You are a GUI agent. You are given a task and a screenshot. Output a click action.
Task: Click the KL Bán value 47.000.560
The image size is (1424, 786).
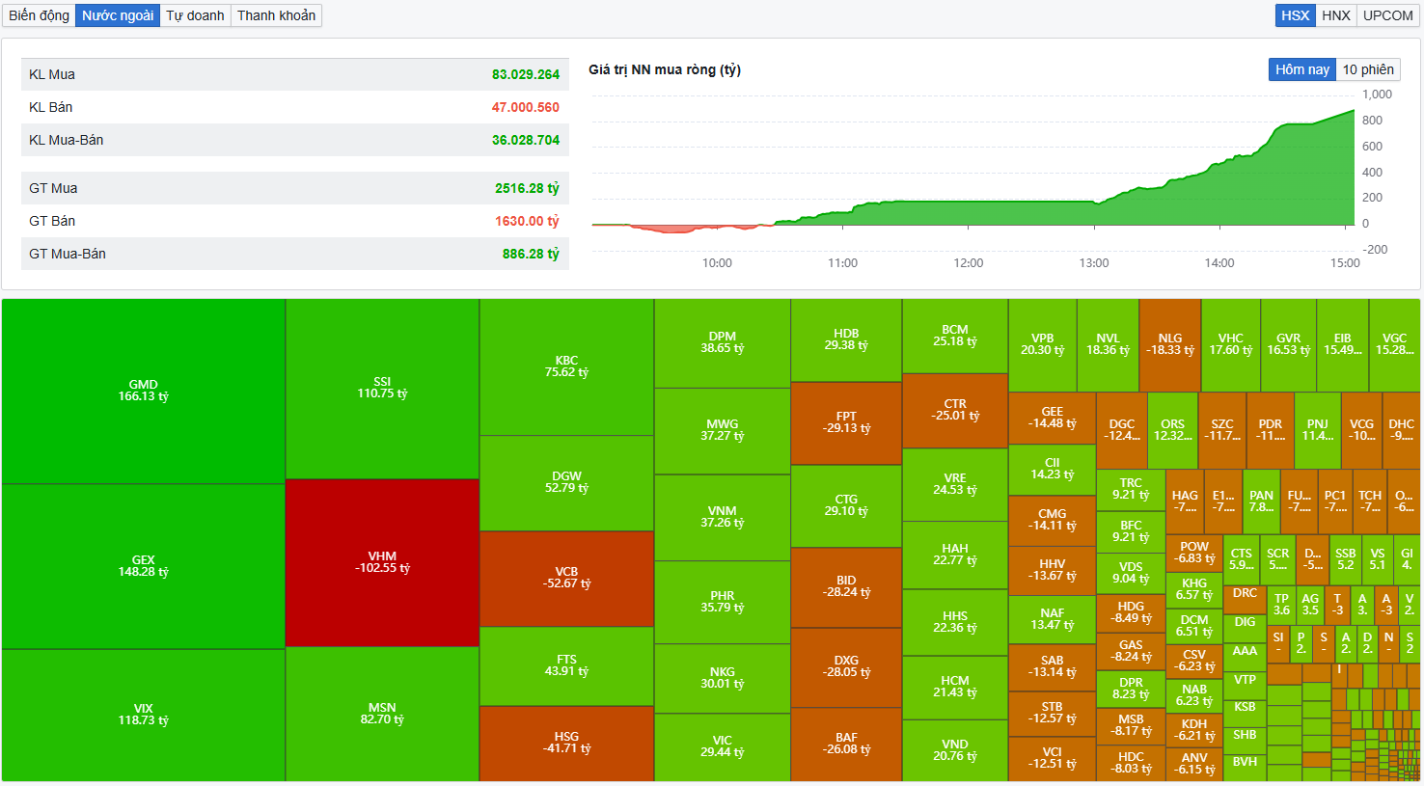(x=526, y=107)
